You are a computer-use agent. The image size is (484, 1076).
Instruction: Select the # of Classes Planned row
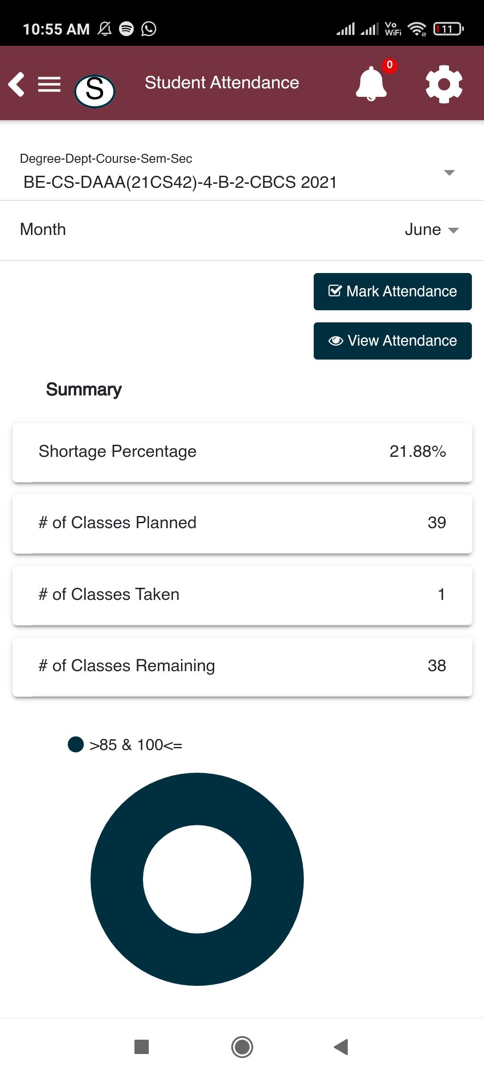242,524
